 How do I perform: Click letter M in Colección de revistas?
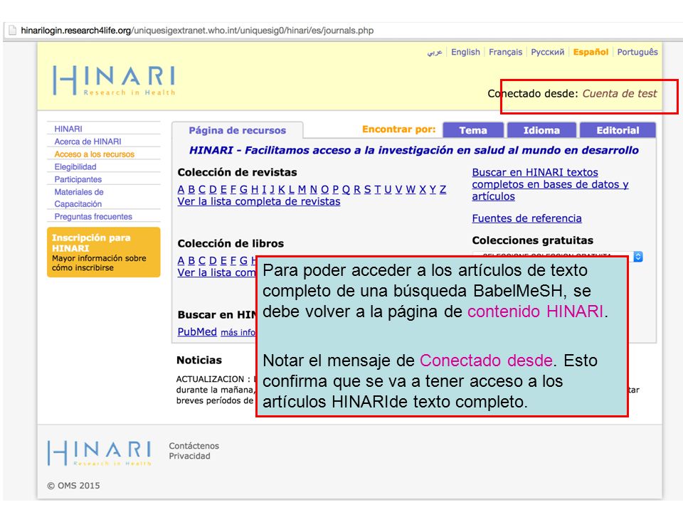(302, 189)
